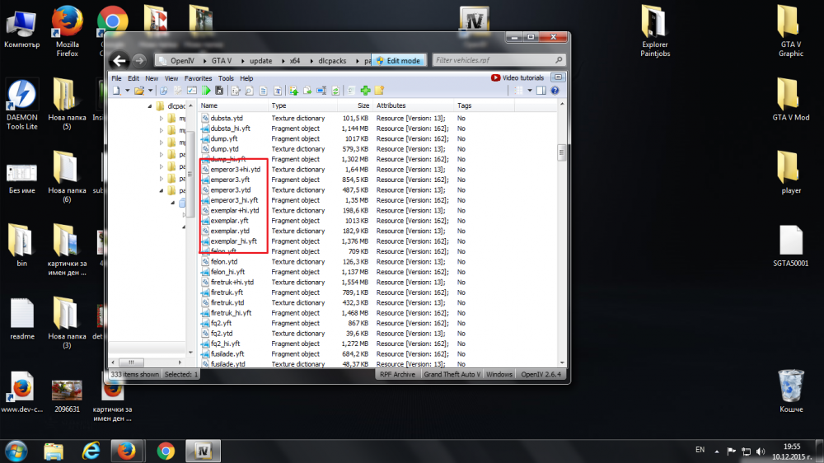This screenshot has width=824, height=463.
Task: Open Internet Explorer from the taskbar
Action: tap(91, 451)
